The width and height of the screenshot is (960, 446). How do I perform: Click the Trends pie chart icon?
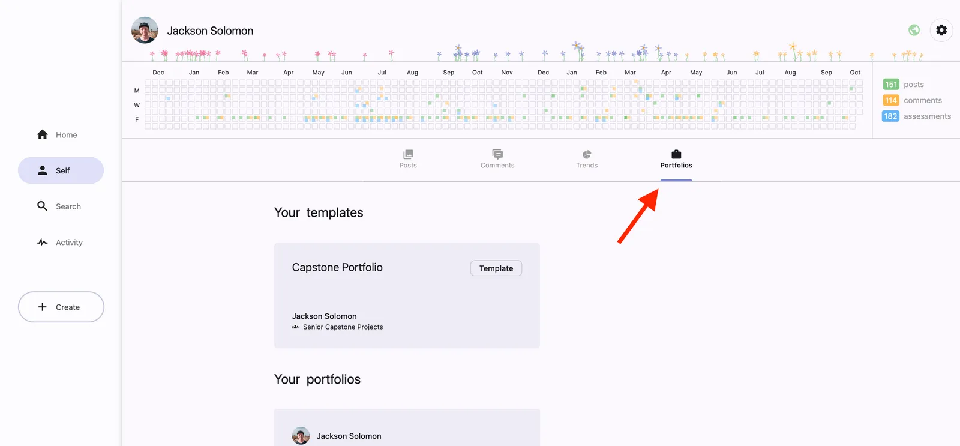[x=587, y=154]
